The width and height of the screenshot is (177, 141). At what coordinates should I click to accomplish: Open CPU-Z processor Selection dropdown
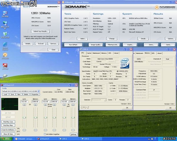[x=105, y=100]
